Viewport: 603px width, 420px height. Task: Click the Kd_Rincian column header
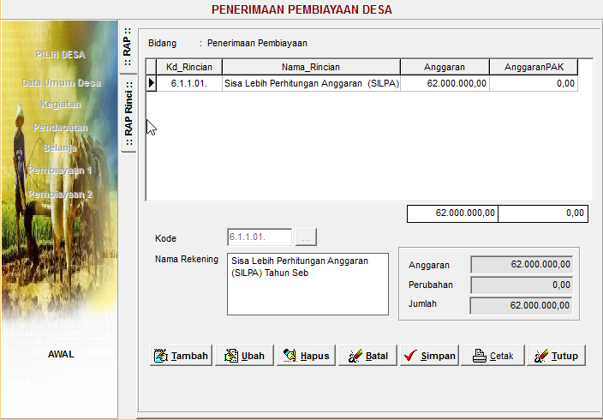point(189,67)
